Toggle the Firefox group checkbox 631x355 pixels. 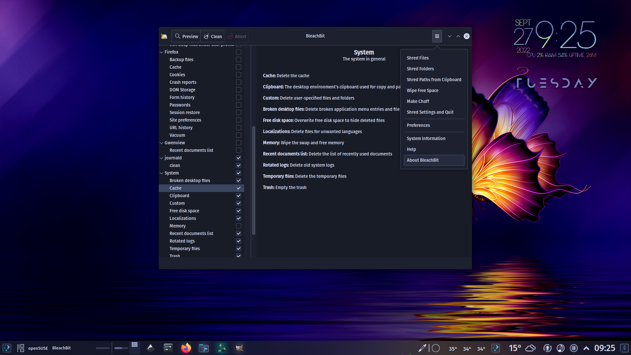tap(239, 52)
